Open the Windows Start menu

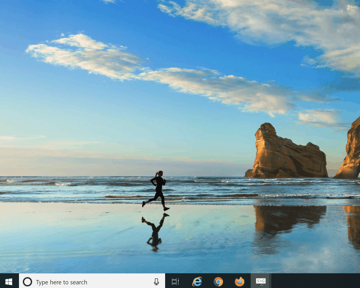[9, 281]
